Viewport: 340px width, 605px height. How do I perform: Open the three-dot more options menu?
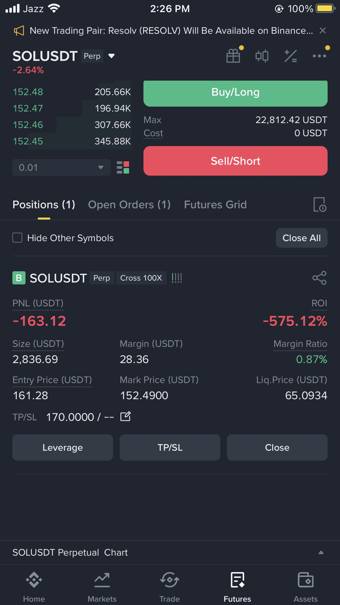[319, 56]
